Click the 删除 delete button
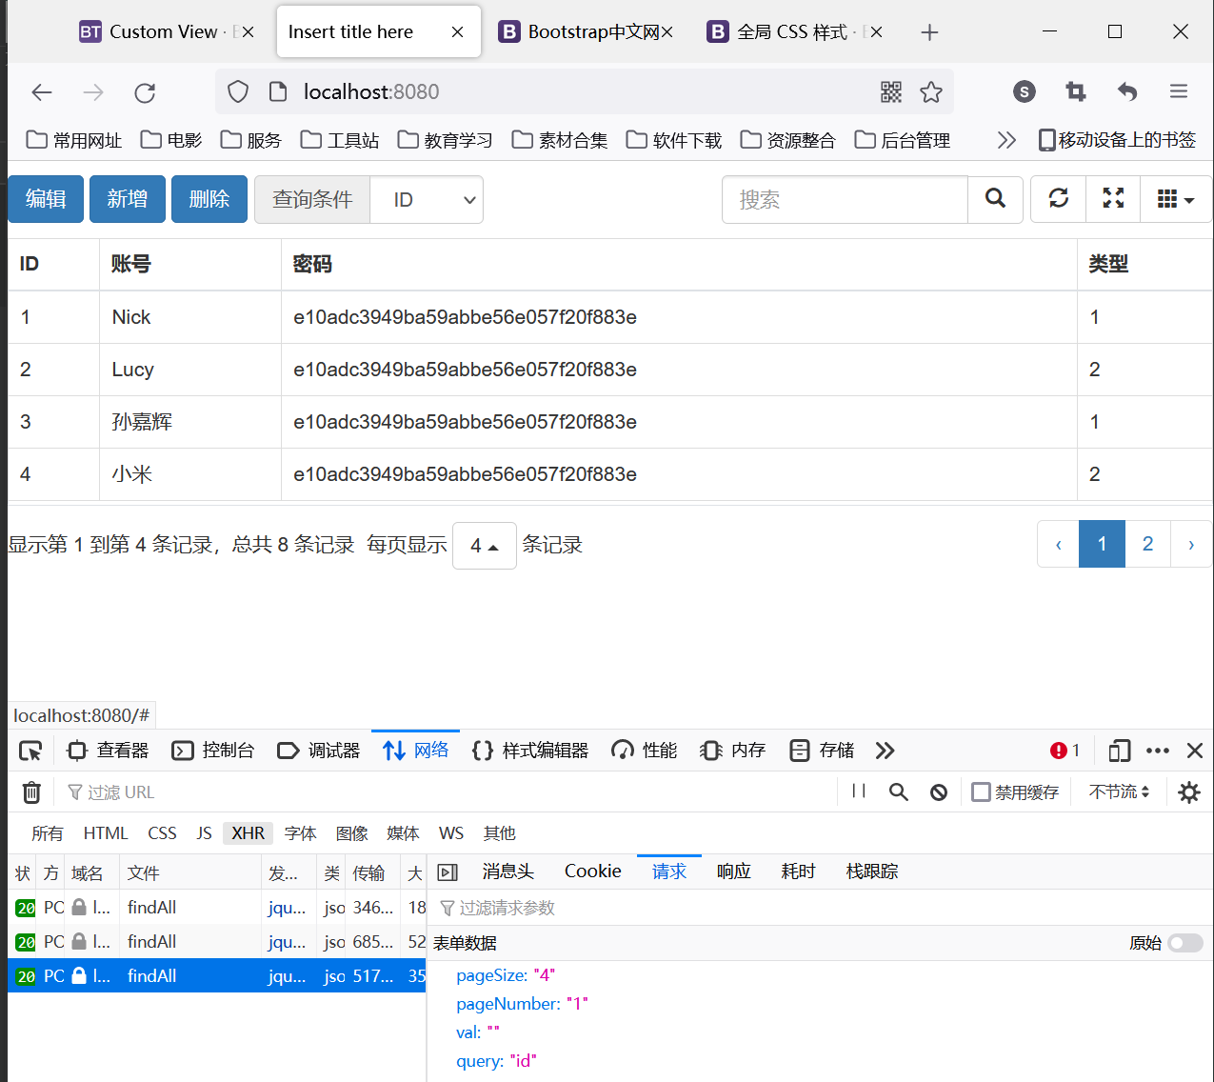The image size is (1214, 1082). point(209,199)
